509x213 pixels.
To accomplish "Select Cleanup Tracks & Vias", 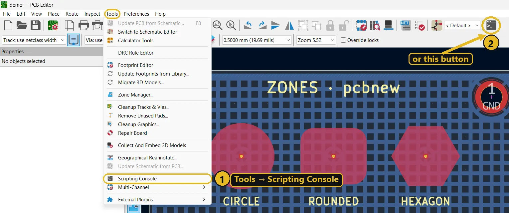I will point(157,107).
